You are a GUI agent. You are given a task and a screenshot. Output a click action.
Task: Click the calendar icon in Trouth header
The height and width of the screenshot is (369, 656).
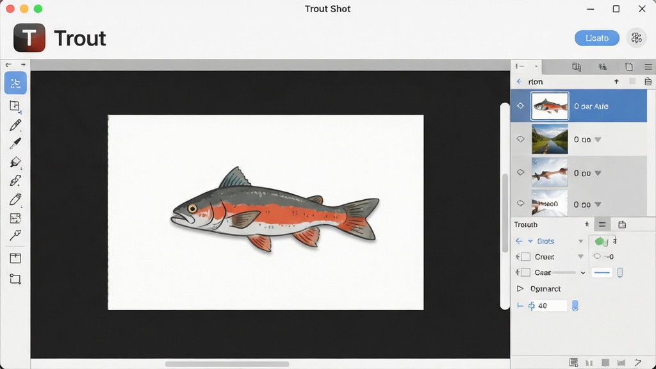(622, 225)
